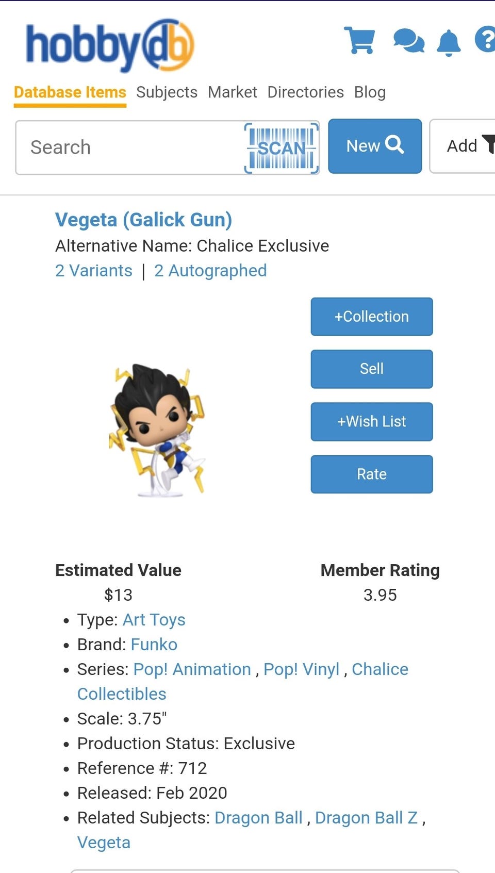Switch to the Subjects tab
The width and height of the screenshot is (495, 873).
167,92
